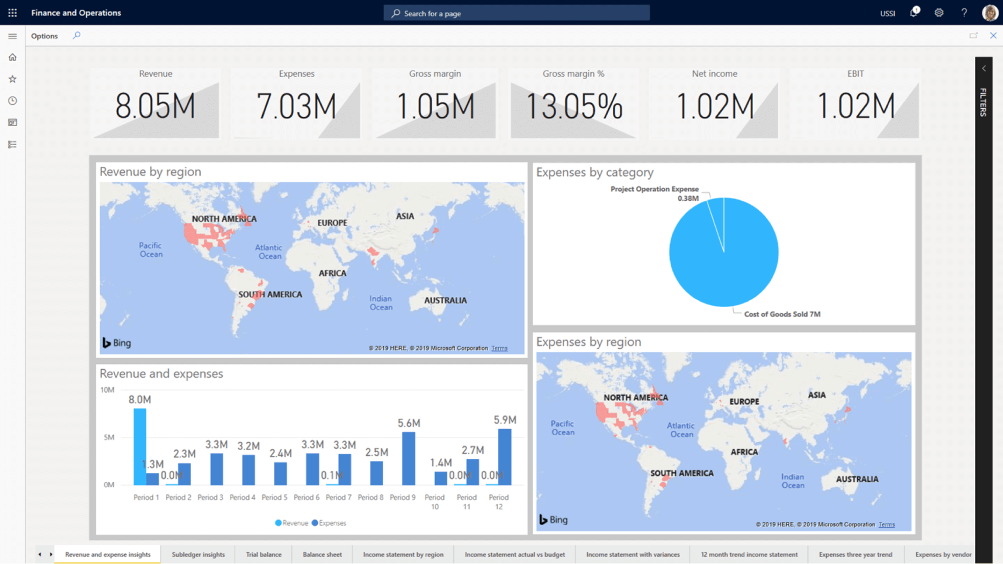The width and height of the screenshot is (1003, 564).
Task: Open the Subledger insights tab
Action: (x=198, y=554)
